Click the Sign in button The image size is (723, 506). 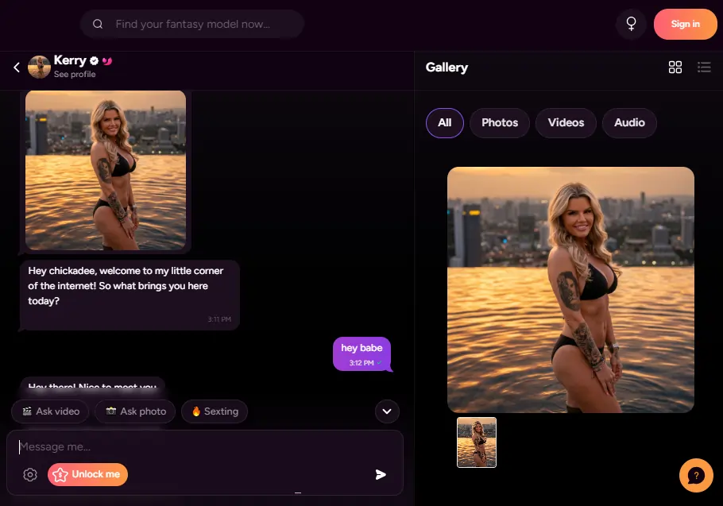coord(685,24)
